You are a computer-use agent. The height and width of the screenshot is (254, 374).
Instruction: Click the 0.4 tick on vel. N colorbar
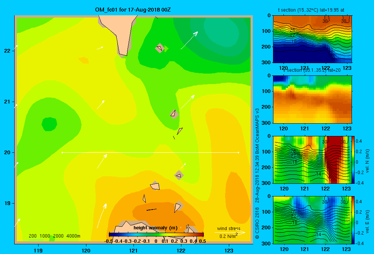point(359,141)
